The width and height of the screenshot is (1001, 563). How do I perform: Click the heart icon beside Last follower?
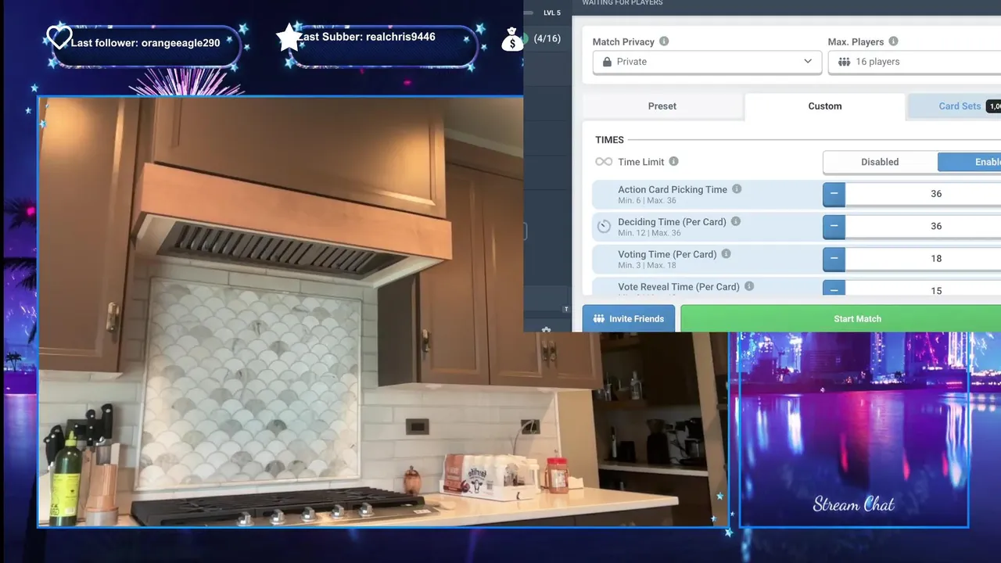click(x=59, y=37)
